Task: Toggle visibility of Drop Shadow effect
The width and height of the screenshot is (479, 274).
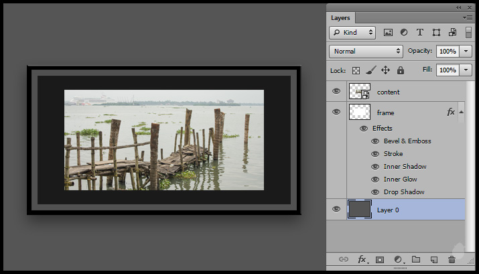Action: point(374,192)
